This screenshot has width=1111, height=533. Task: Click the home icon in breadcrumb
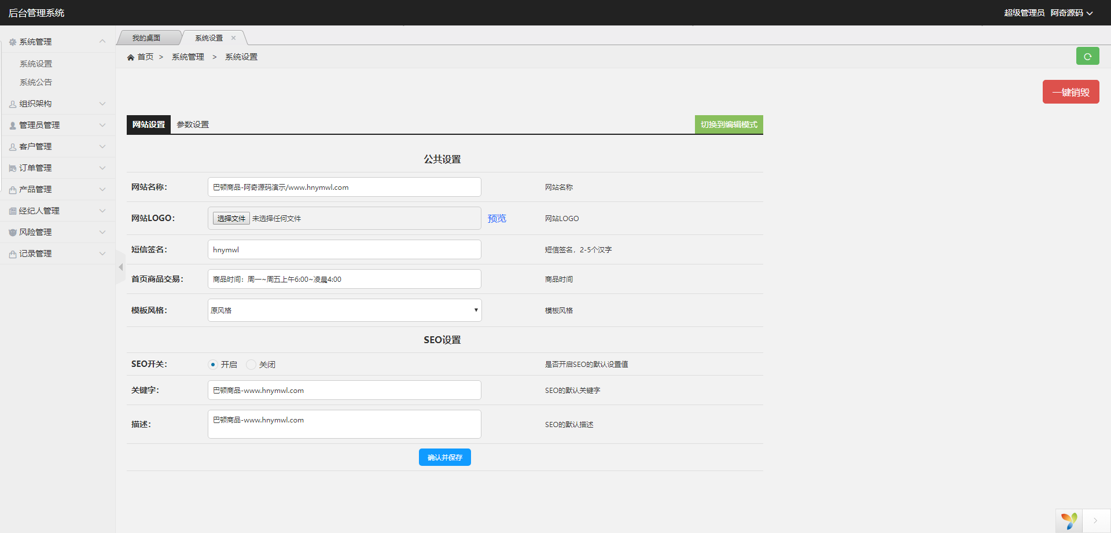[131, 57]
